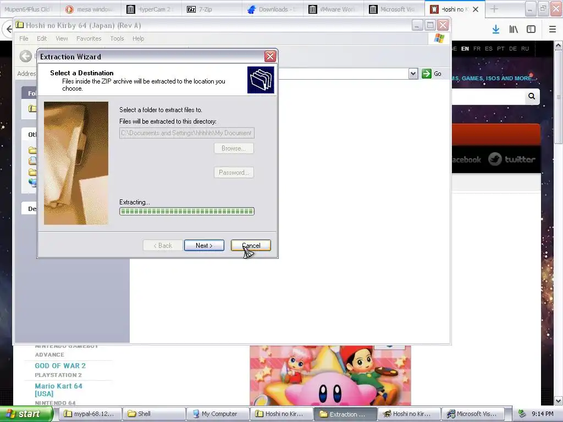
Task: Switch to the VMware Workstation browser tab
Action: (x=333, y=9)
